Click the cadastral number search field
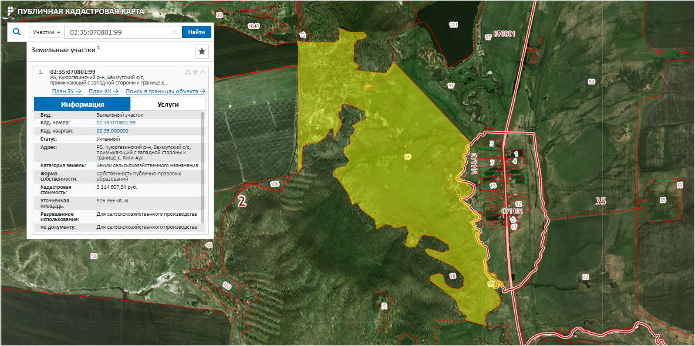Screen dimensions: 695x346 (117, 32)
